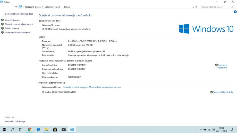Click the battery tray icon
The image size is (237, 133).
click(x=205, y=130)
